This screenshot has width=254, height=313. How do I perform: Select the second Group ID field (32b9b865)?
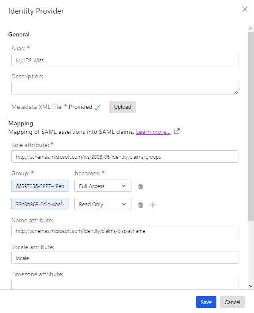click(40, 204)
